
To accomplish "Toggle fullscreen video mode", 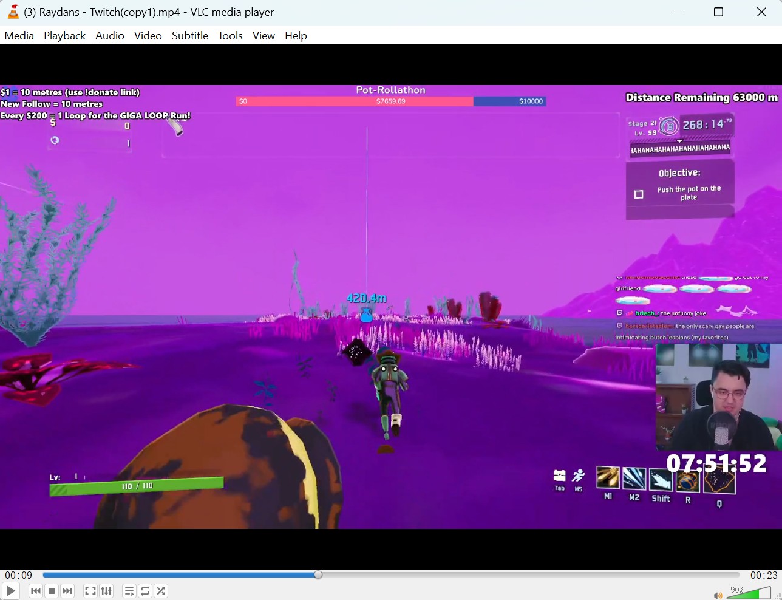I will (x=90, y=591).
